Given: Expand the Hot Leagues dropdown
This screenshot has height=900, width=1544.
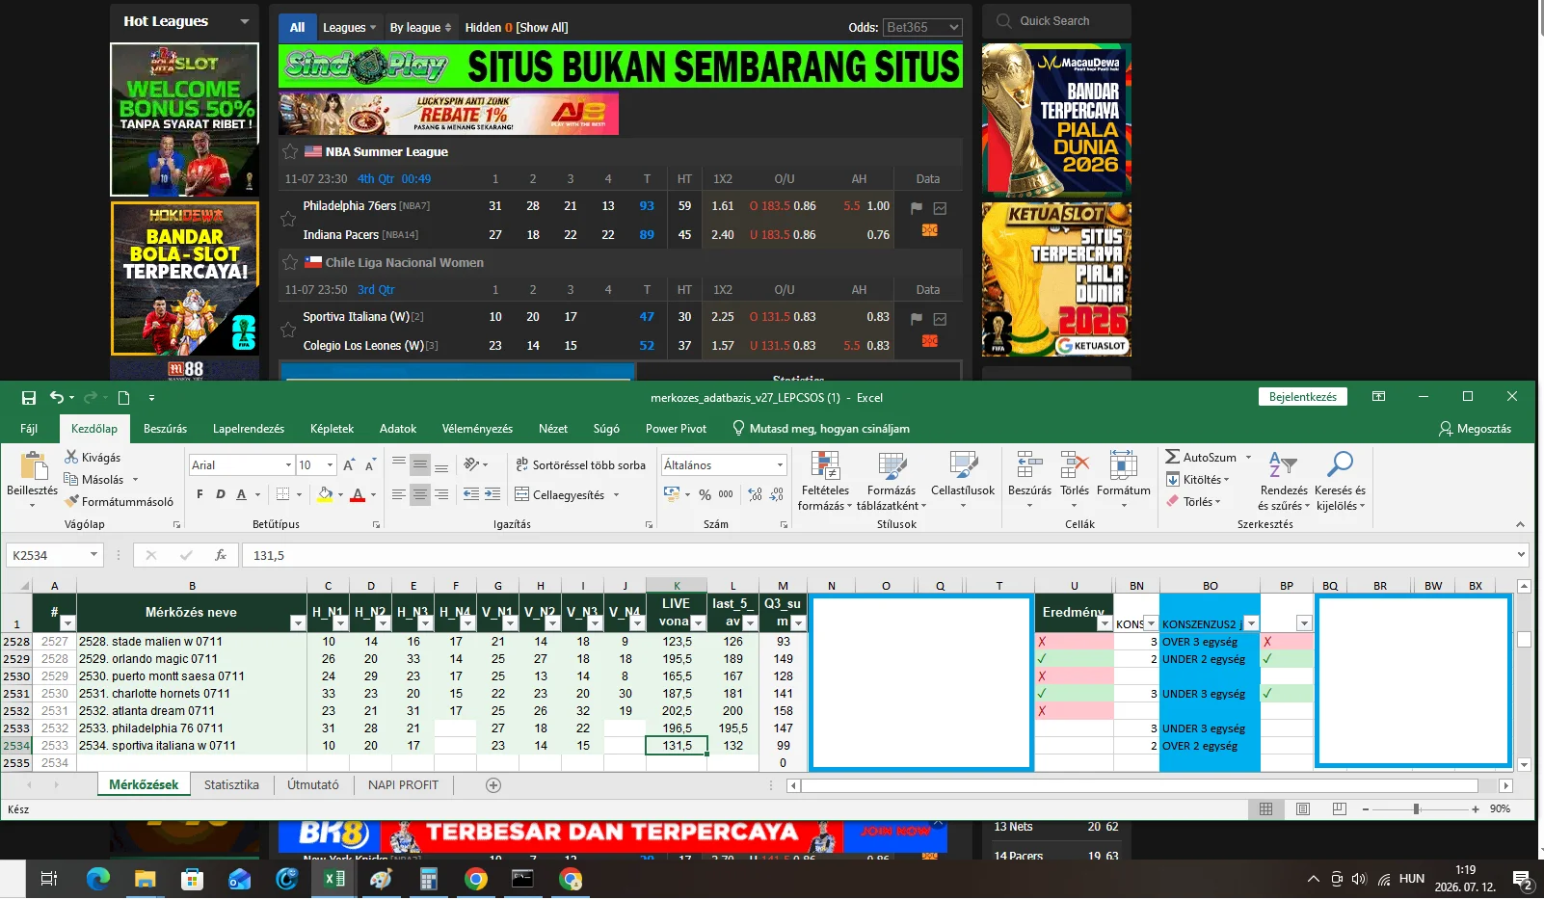Looking at the screenshot, I should tap(244, 21).
